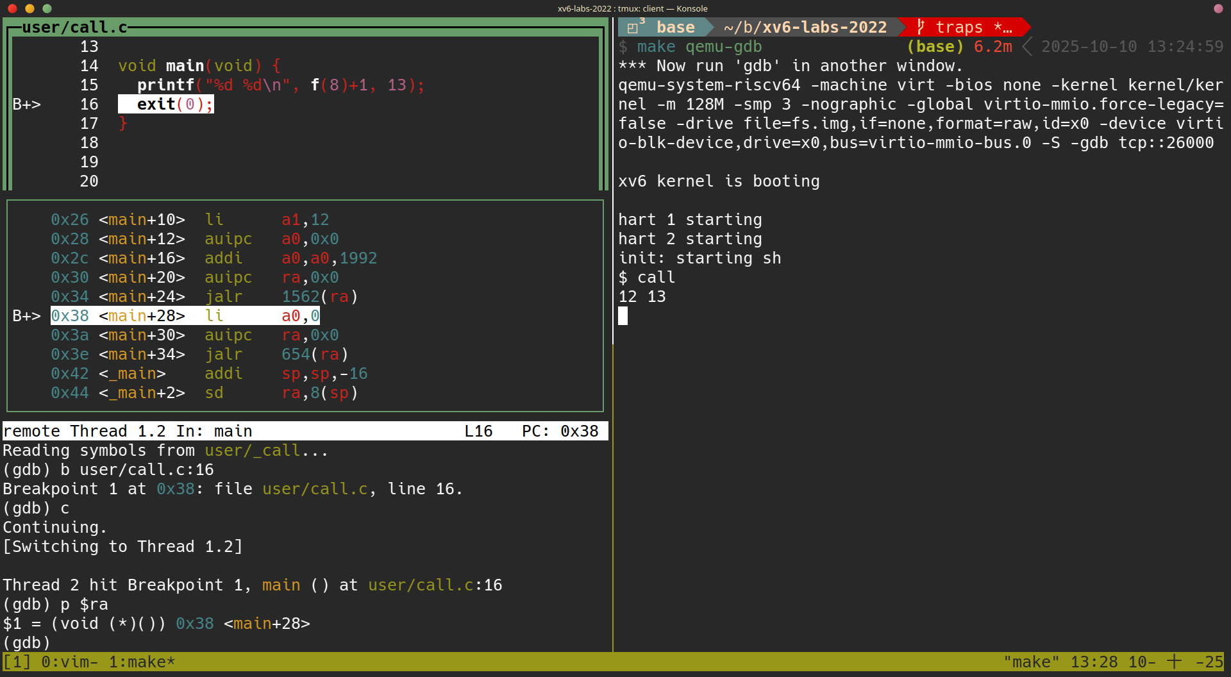Click the elapsed-time indicator 6.2m
This screenshot has width=1231, height=677.
click(x=992, y=46)
